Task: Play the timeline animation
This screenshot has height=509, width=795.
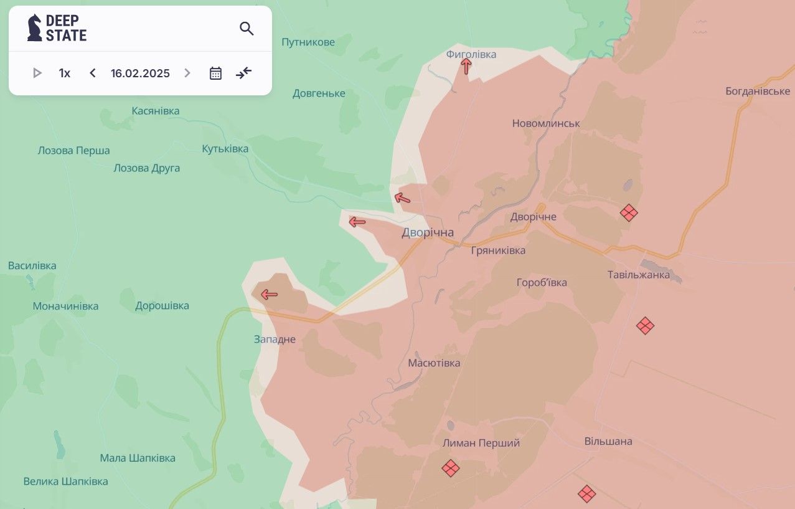Action: [x=37, y=74]
